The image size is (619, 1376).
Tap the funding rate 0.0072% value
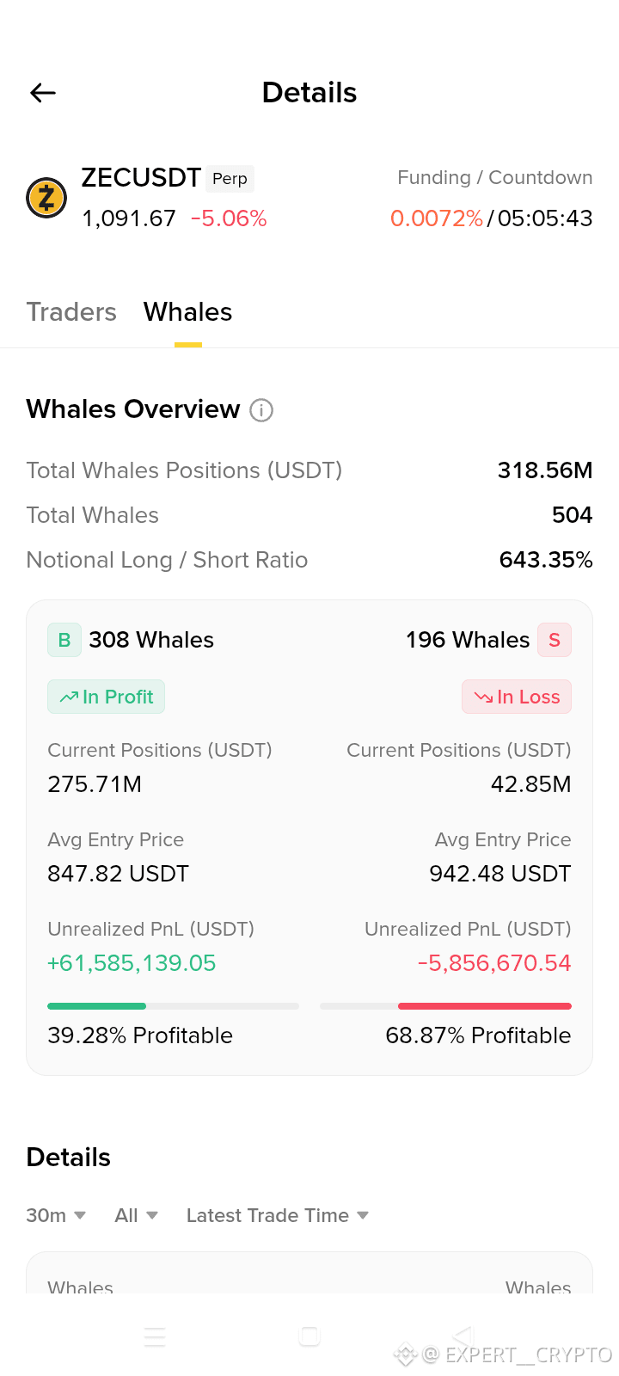pyautogui.click(x=437, y=218)
